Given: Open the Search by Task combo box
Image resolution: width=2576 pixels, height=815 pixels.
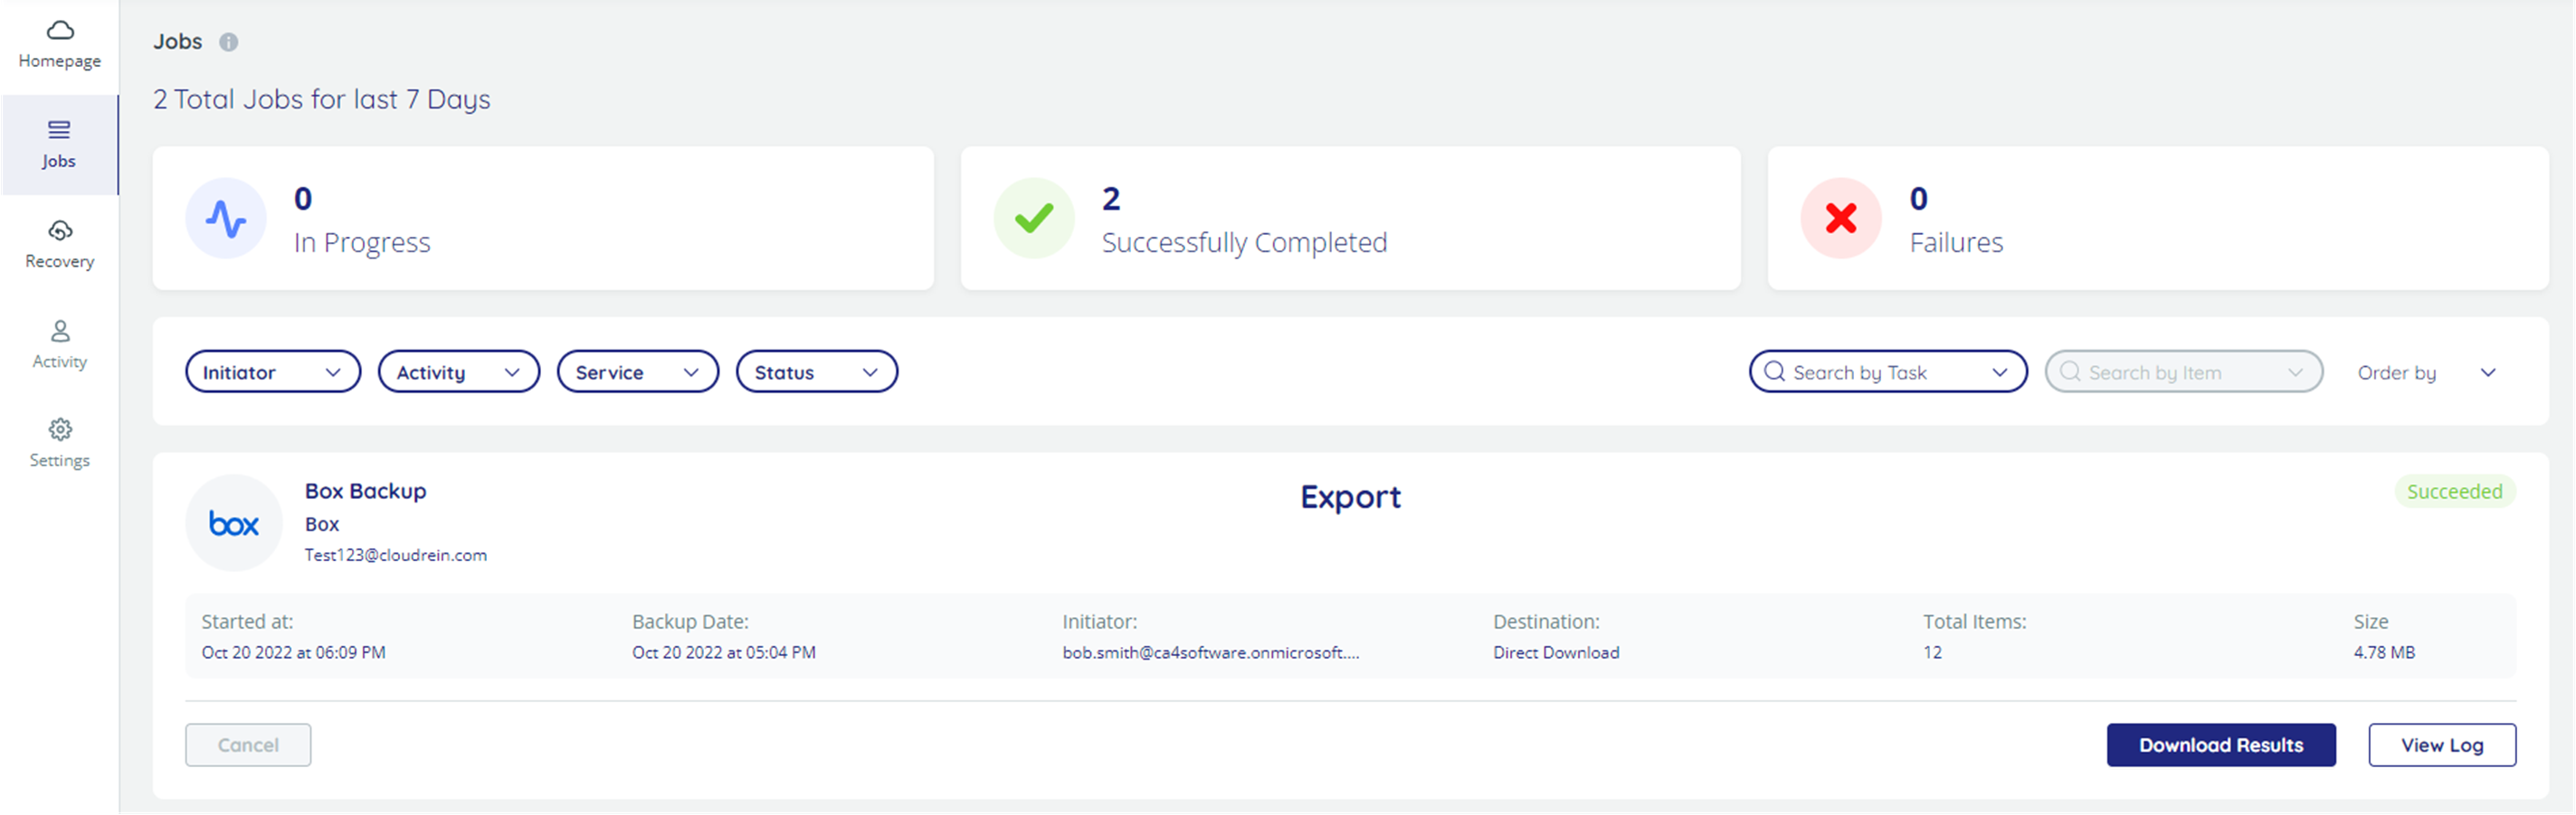Looking at the screenshot, I should (x=1888, y=371).
